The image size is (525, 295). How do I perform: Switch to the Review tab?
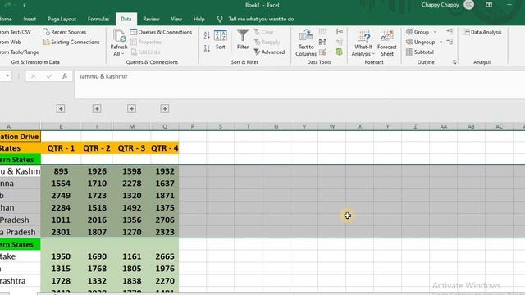(x=151, y=19)
